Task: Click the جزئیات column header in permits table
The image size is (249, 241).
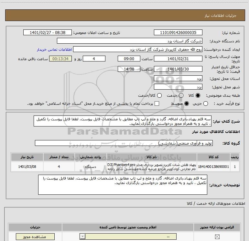Action: 35,227
